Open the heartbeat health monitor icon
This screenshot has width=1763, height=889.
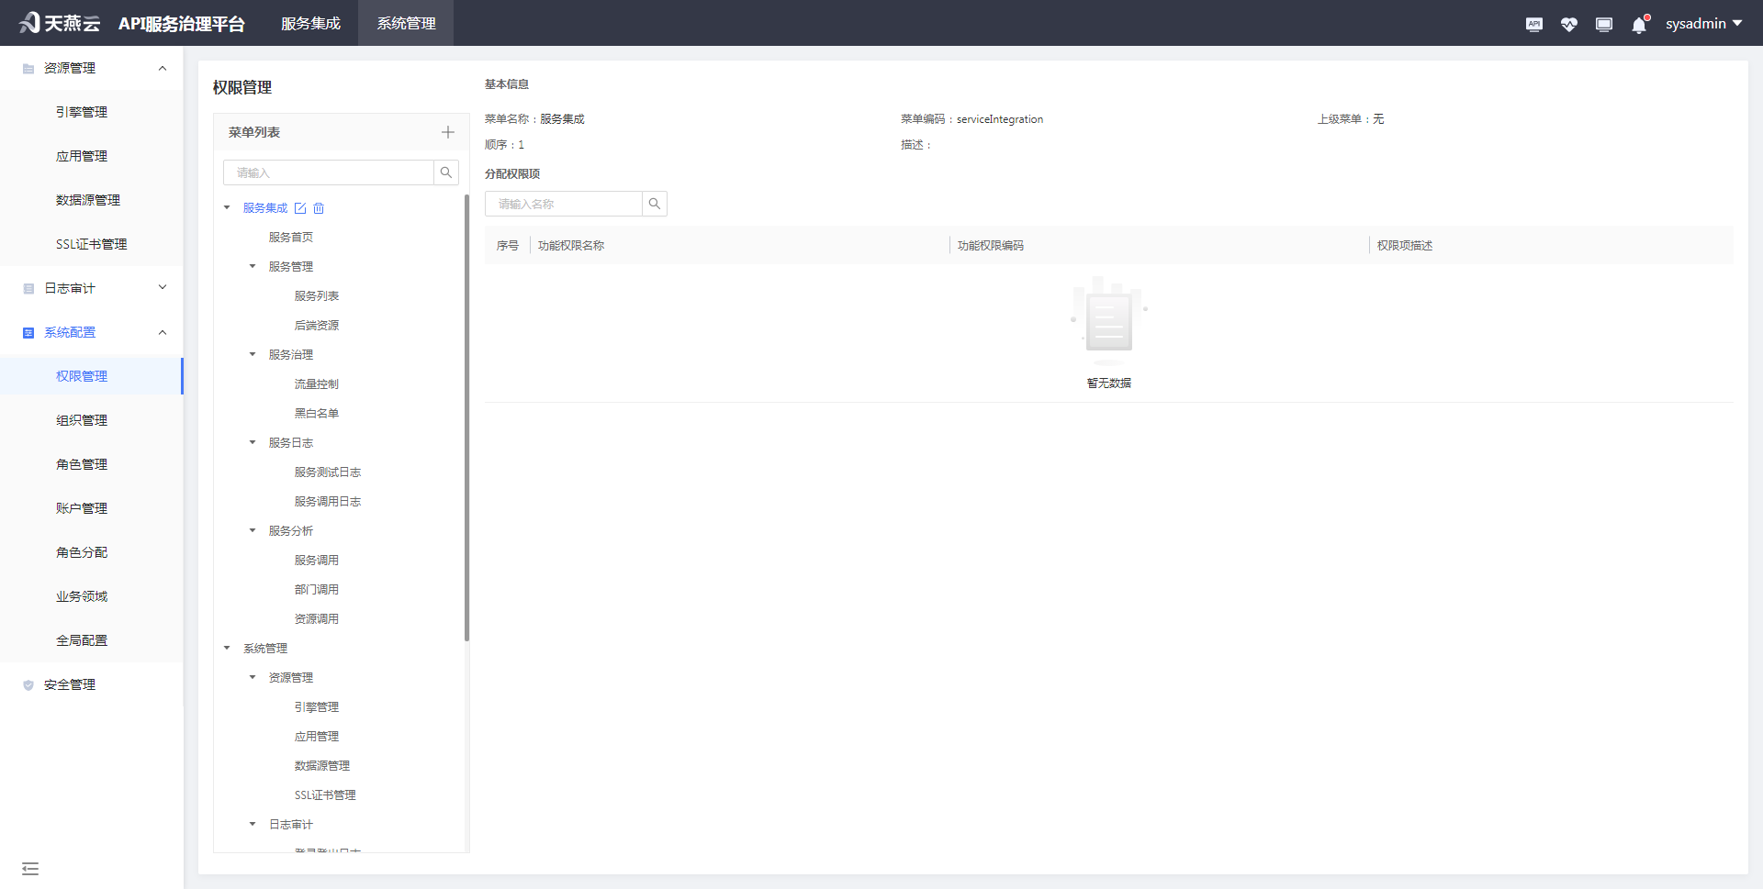tap(1568, 24)
